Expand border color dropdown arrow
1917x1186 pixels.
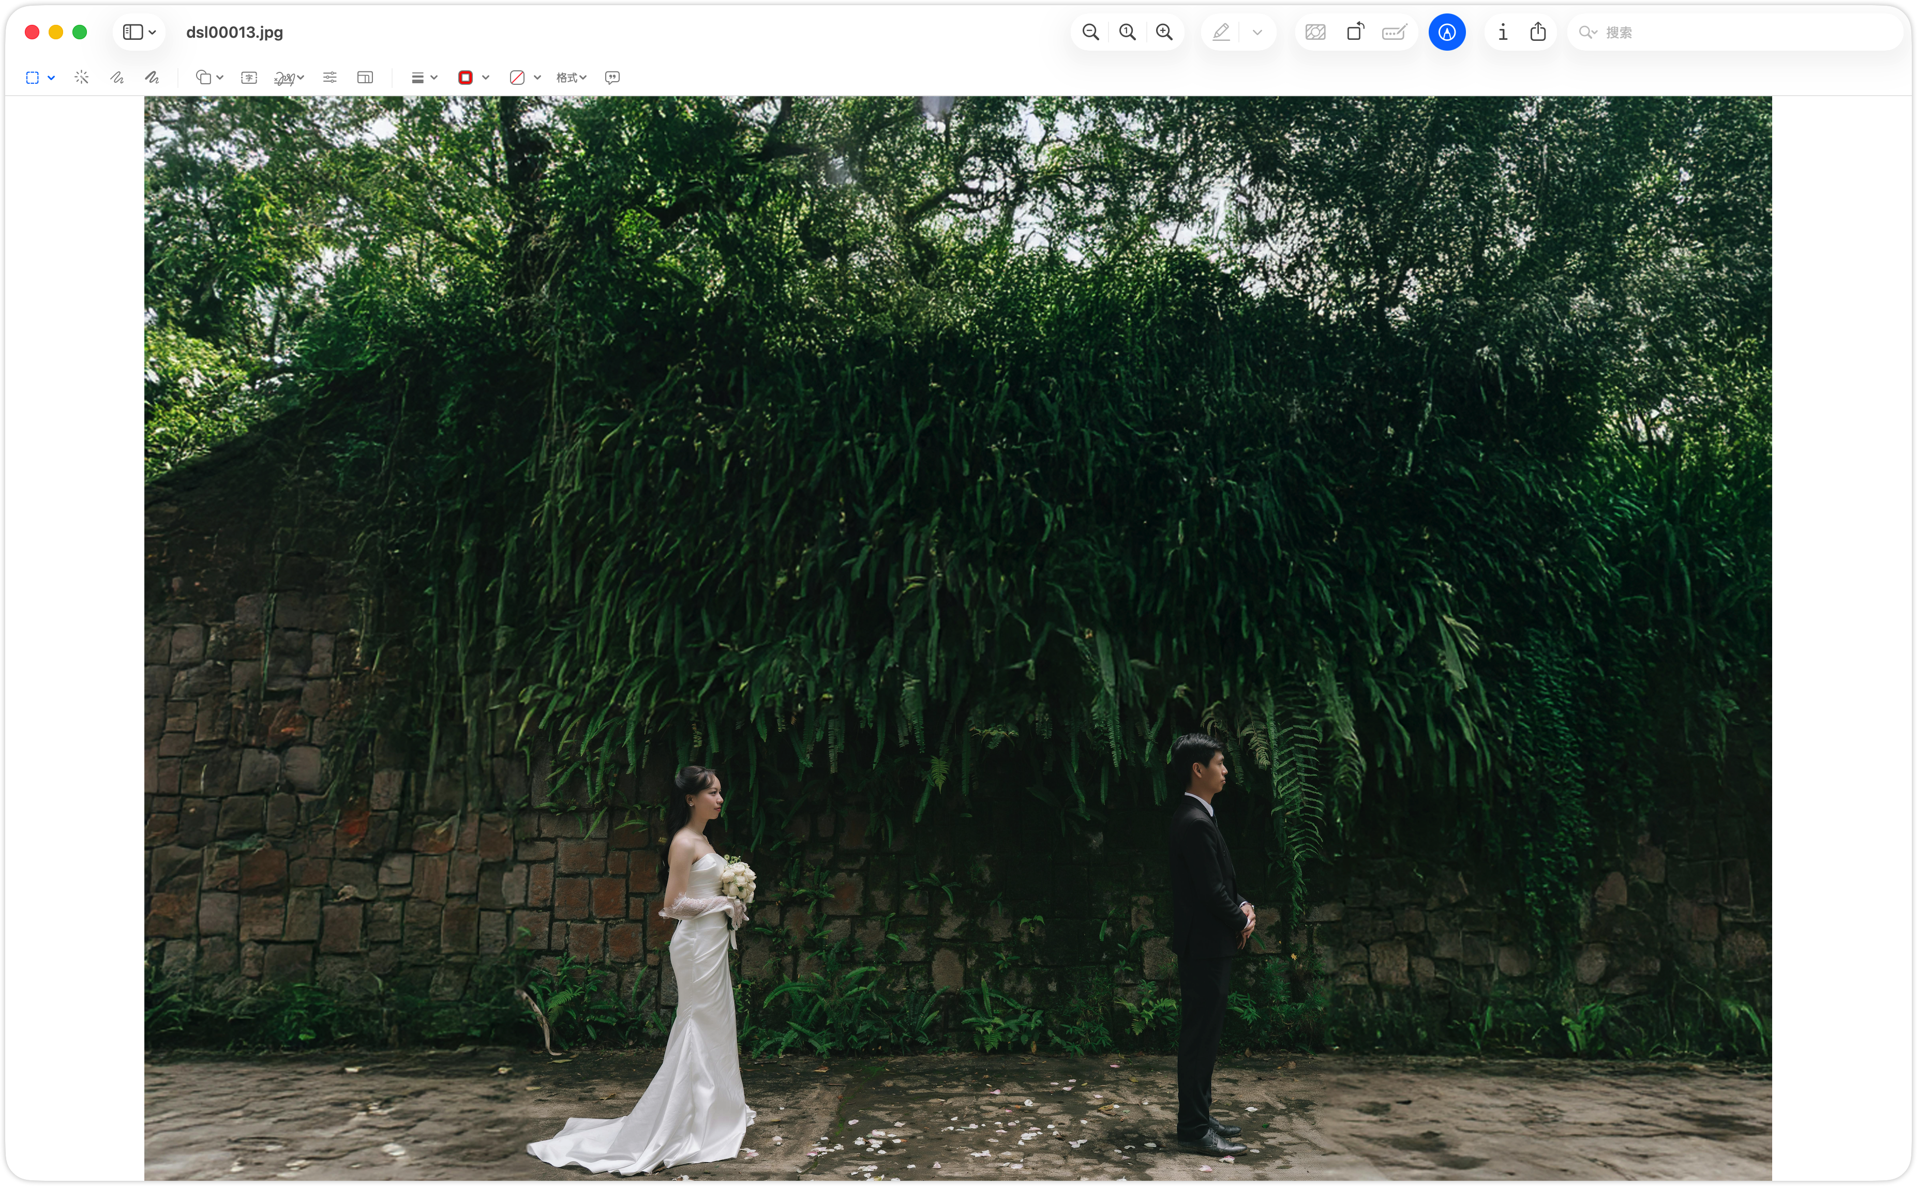[486, 78]
